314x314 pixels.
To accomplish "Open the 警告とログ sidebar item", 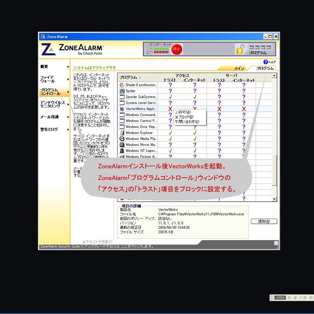I will click(x=49, y=130).
